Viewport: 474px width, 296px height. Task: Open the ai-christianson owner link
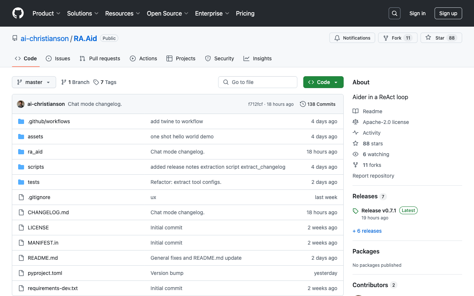tap(45, 38)
